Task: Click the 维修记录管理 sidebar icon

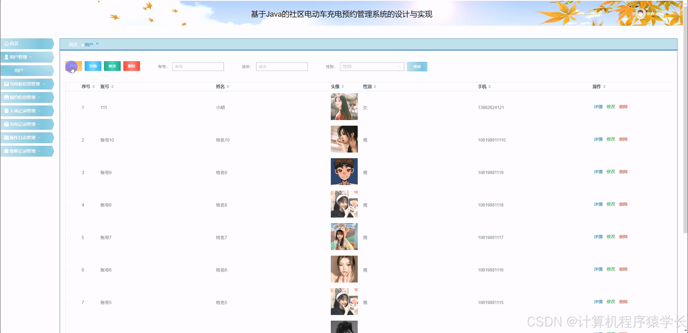Action: point(6,151)
